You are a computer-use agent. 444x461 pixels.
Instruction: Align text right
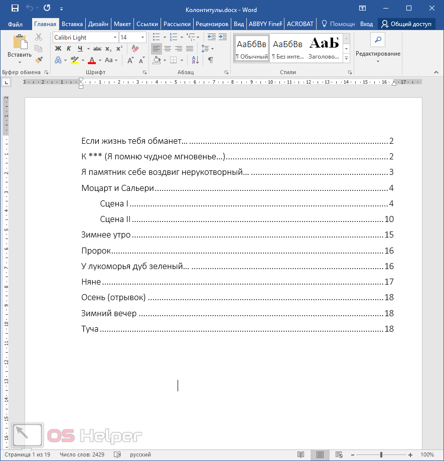[179, 49]
